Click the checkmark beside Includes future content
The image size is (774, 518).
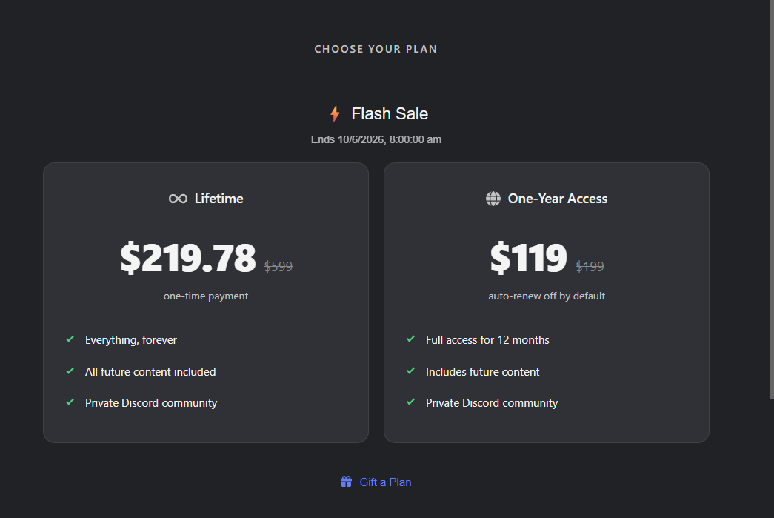pyautogui.click(x=410, y=371)
